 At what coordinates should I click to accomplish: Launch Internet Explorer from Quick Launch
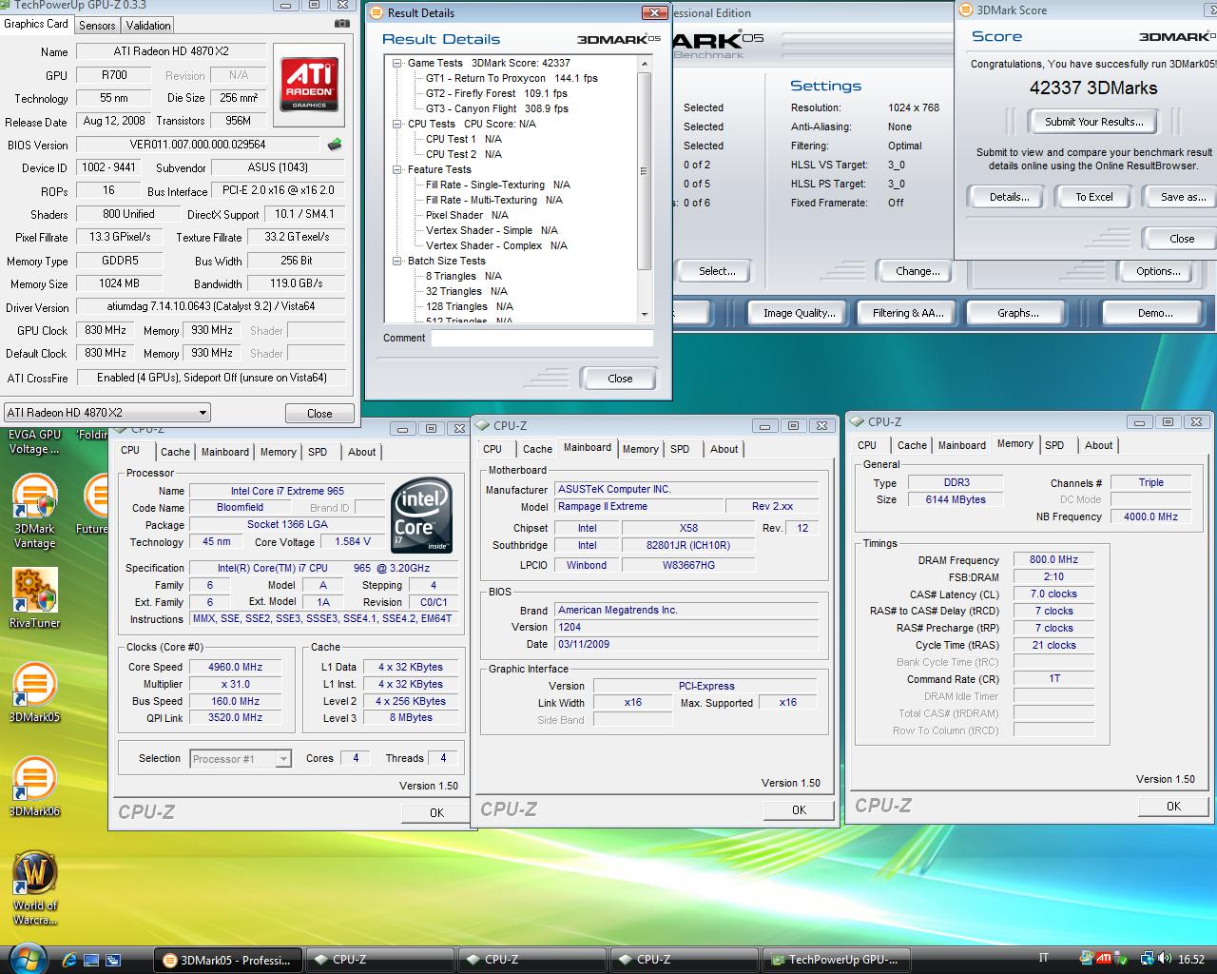point(69,959)
